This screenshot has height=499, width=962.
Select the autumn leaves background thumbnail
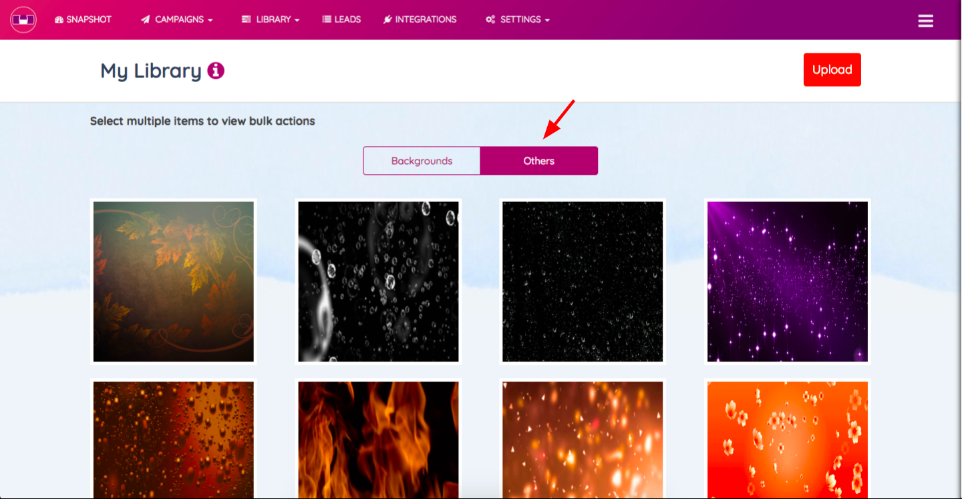pos(174,282)
